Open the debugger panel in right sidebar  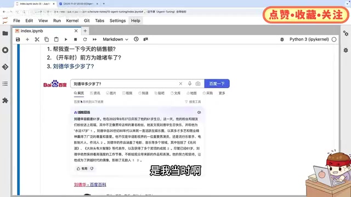coord(346,50)
